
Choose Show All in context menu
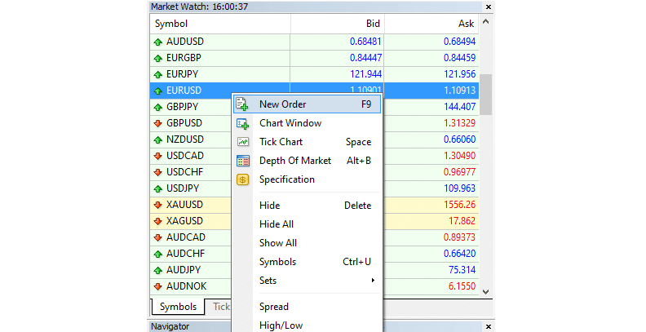(x=278, y=243)
